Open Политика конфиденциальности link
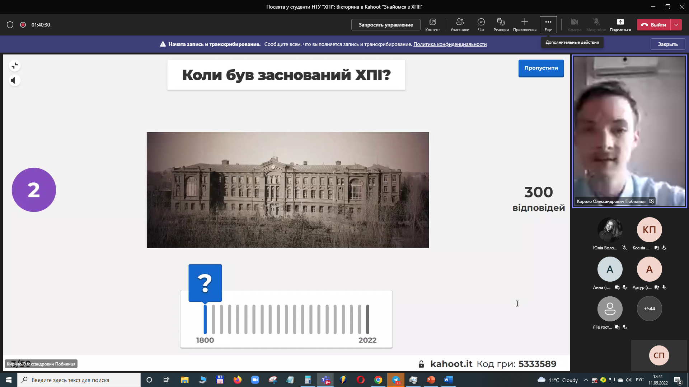 [450, 44]
